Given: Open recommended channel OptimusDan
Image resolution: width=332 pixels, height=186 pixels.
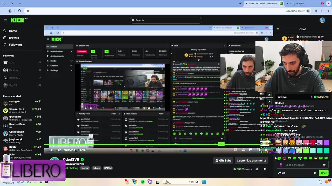Looking at the screenshot, I should point(22,133).
